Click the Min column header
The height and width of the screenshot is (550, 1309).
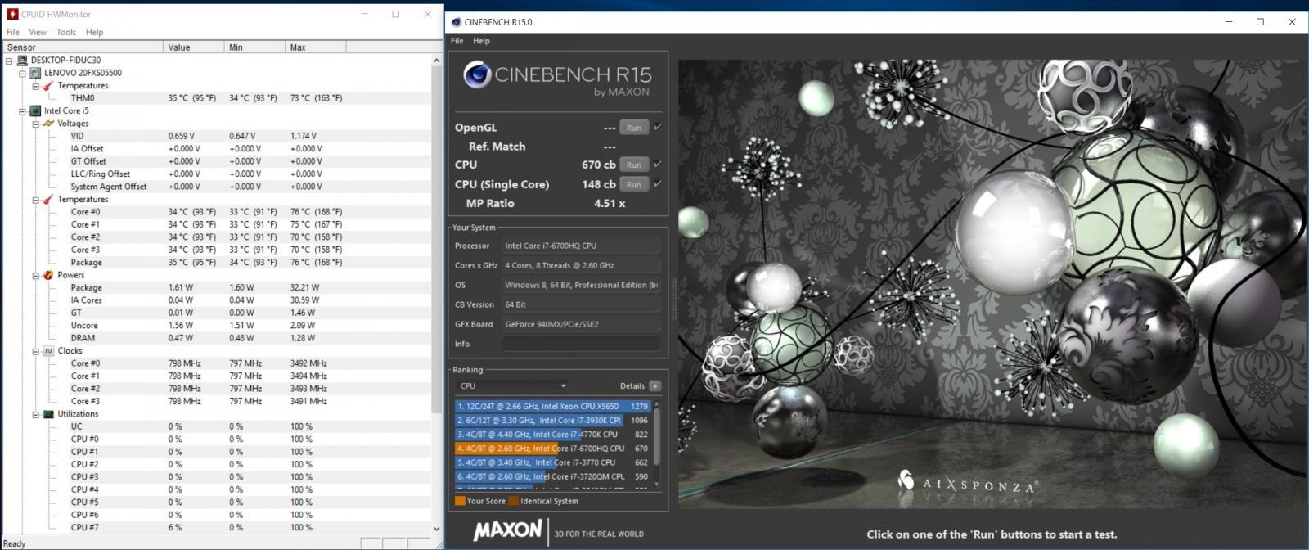(x=255, y=47)
